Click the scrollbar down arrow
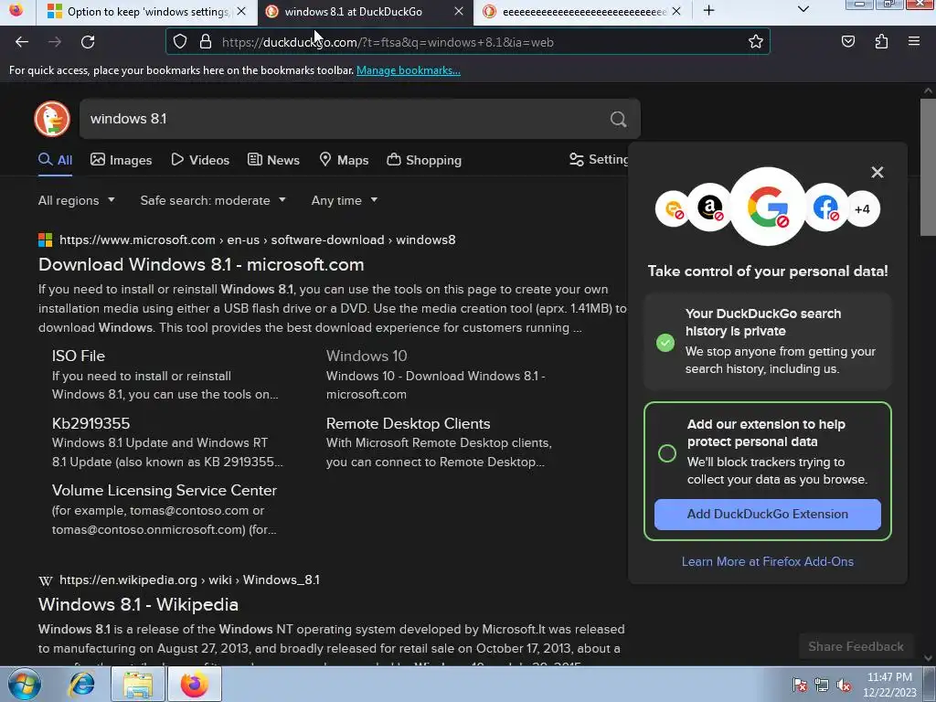Image resolution: width=936 pixels, height=702 pixels. [x=928, y=658]
